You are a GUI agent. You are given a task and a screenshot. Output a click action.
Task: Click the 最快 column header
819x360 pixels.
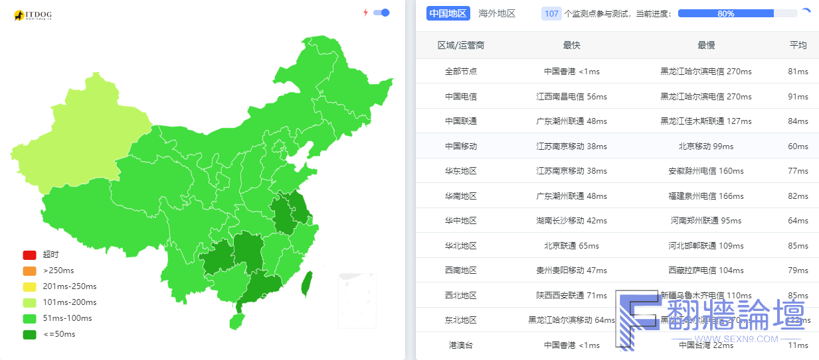[x=571, y=45]
